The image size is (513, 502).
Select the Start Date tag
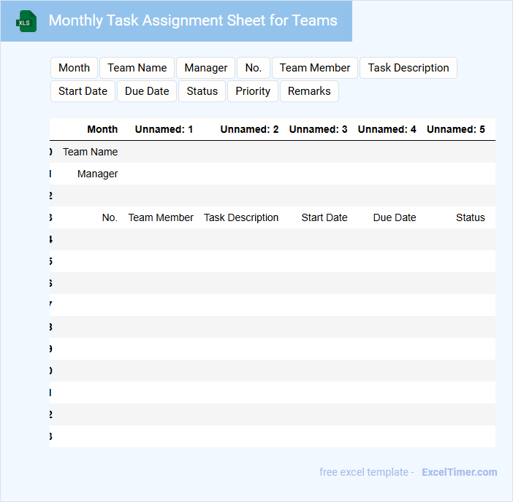point(83,91)
